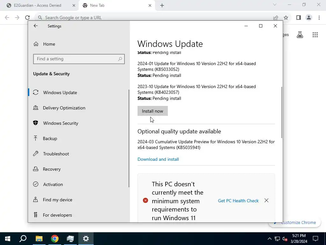This screenshot has height=245, width=326.
Task: Click the Troubleshoot wrench icon
Action: [36, 153]
